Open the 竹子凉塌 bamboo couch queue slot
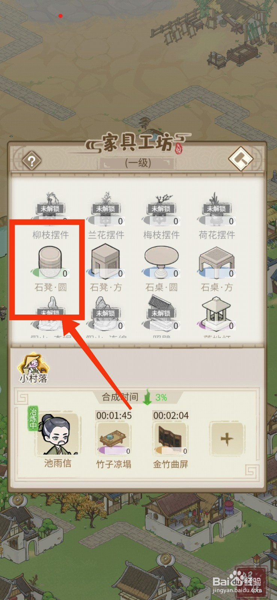Viewport: 277px width, 600px height. pos(114,438)
